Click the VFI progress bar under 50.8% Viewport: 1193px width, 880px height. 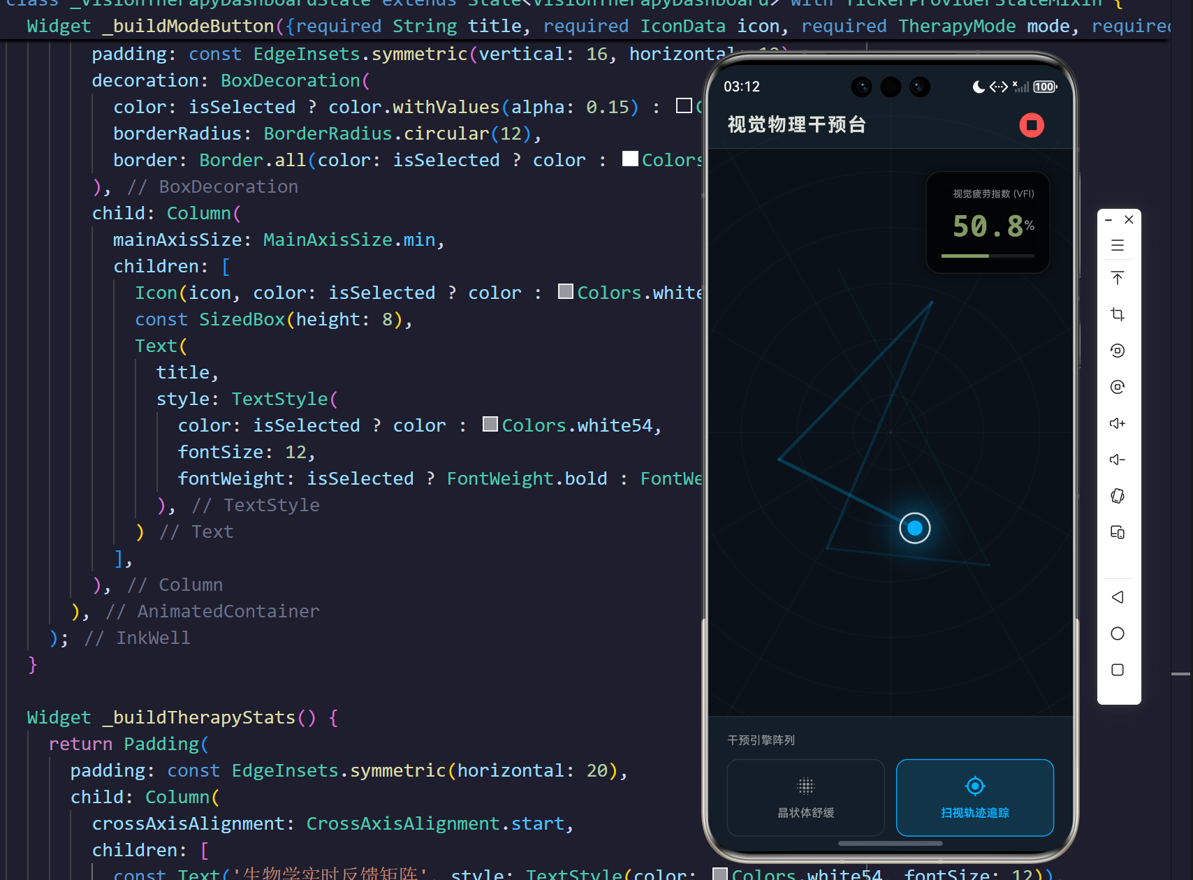tap(988, 256)
